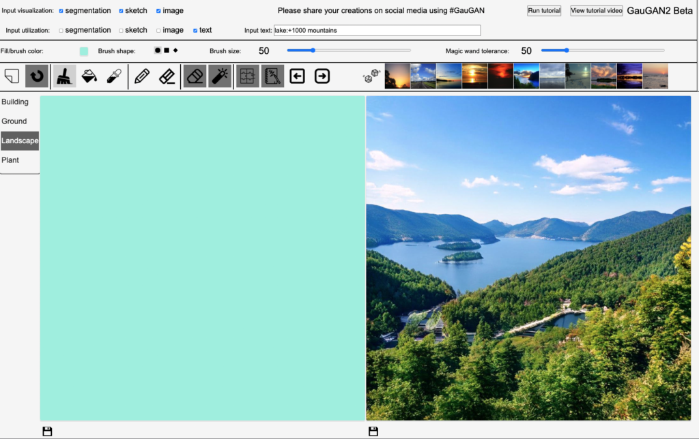Select the Landscape category tab
Image resolution: width=699 pixels, height=439 pixels.
(x=20, y=140)
